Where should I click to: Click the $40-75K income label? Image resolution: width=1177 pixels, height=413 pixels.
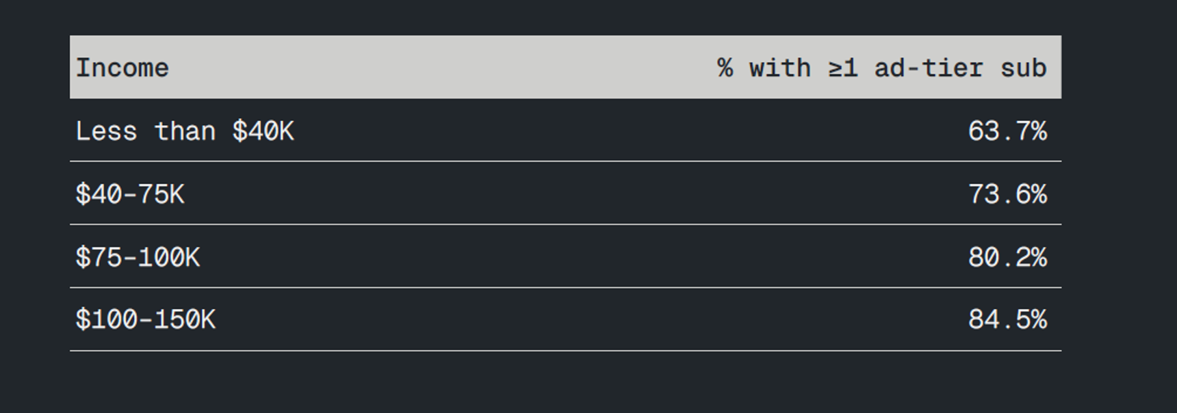pos(129,194)
